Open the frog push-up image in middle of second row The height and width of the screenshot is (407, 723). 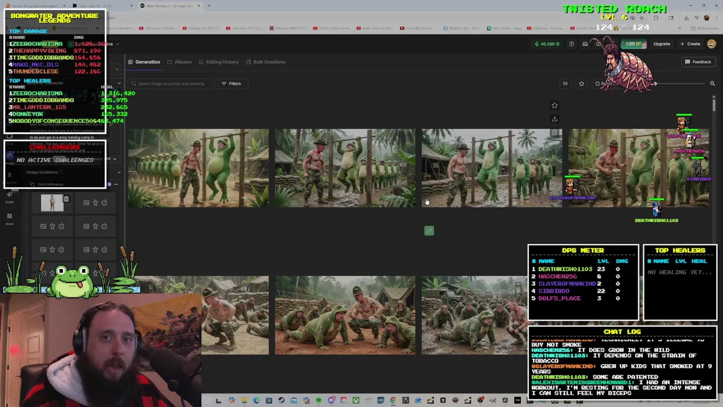pyautogui.click(x=345, y=315)
